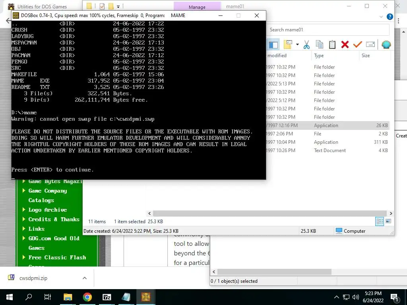Click Computer in Explorer status bar
Viewport: 407px width, 305px height.
coord(351,231)
